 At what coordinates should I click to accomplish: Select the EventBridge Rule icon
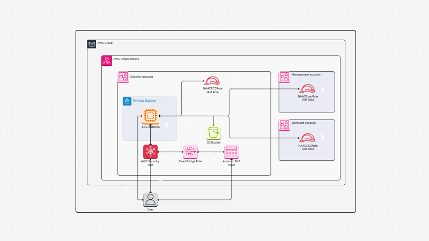[190, 152]
